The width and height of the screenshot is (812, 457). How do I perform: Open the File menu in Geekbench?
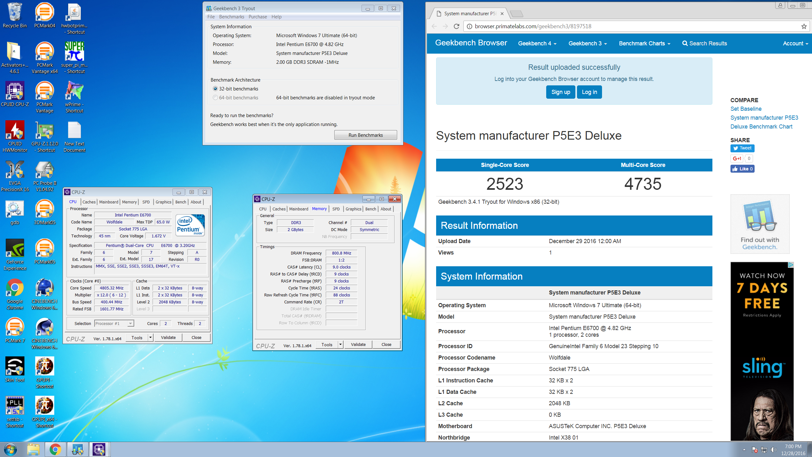coord(211,17)
